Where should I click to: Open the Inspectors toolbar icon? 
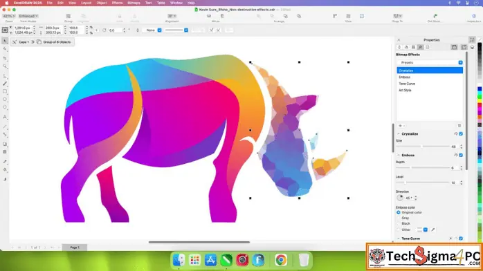click(474, 16)
